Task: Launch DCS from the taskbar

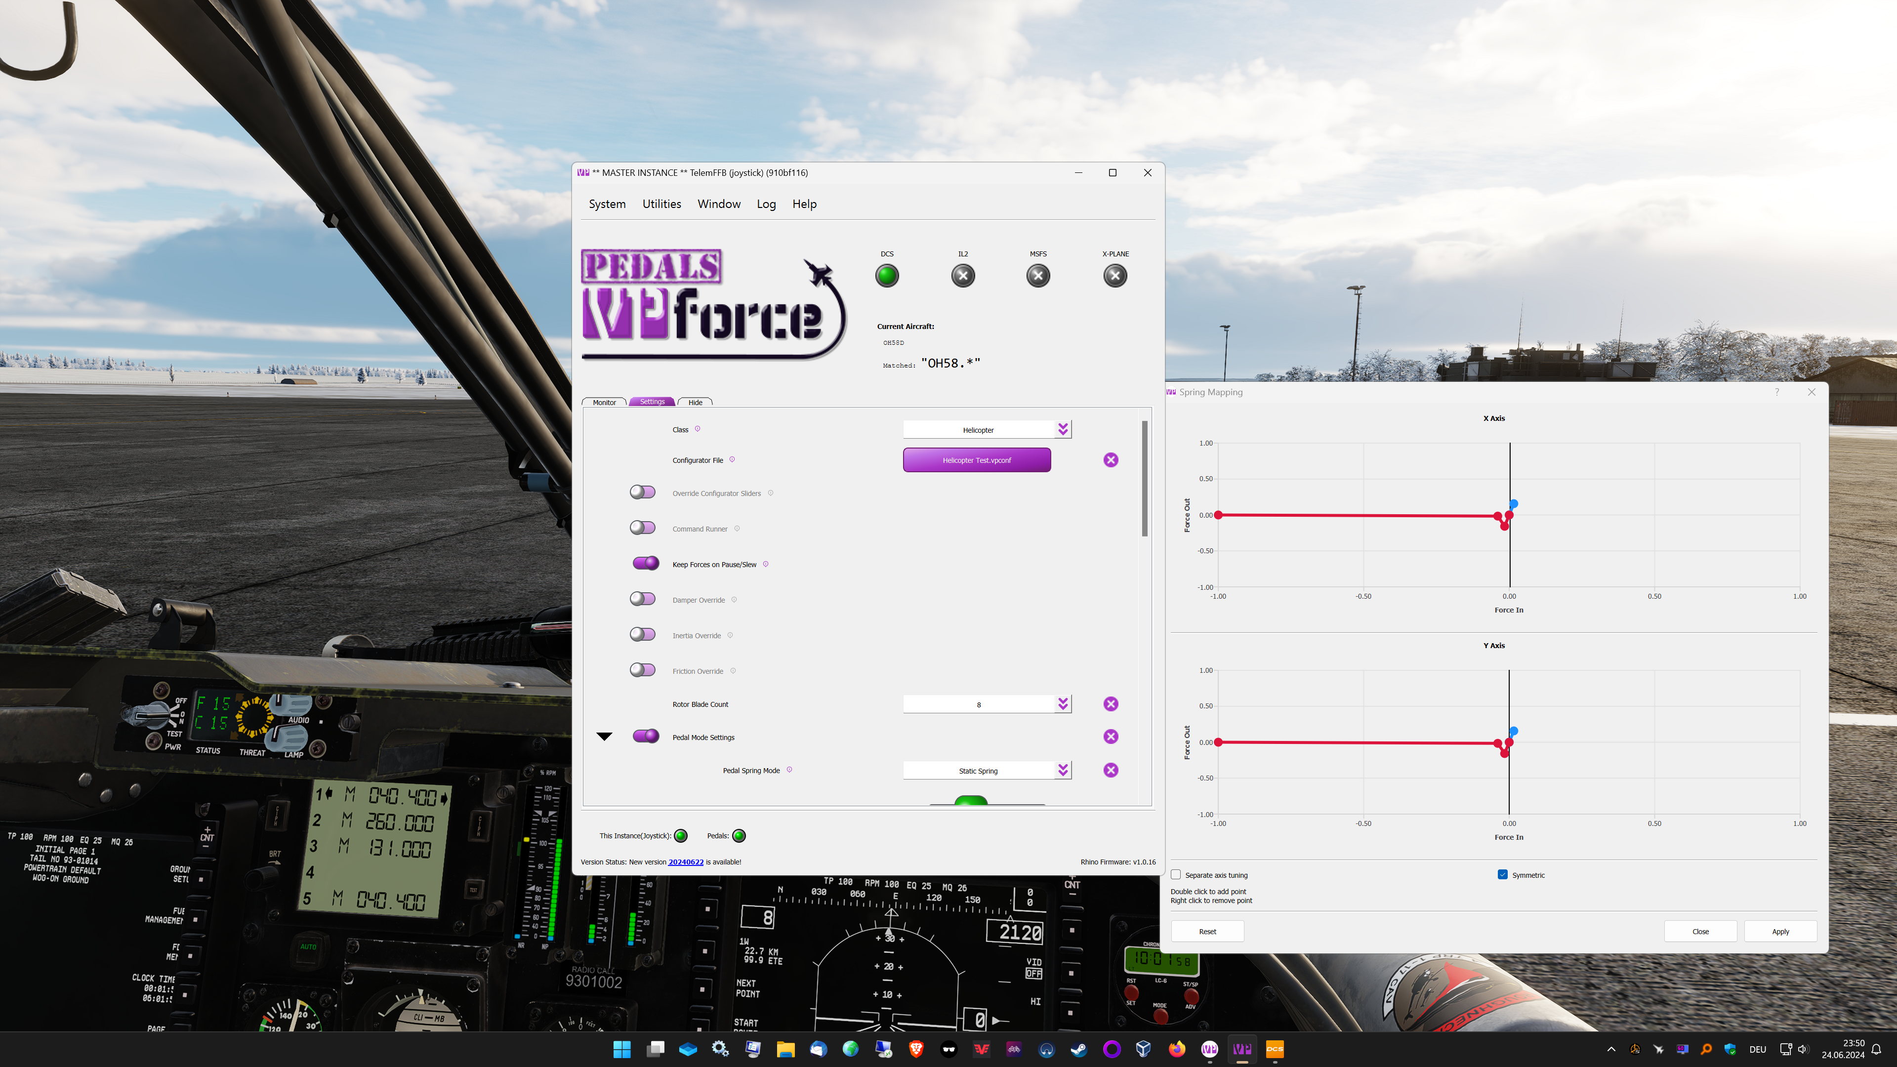Action: coord(1275,1049)
